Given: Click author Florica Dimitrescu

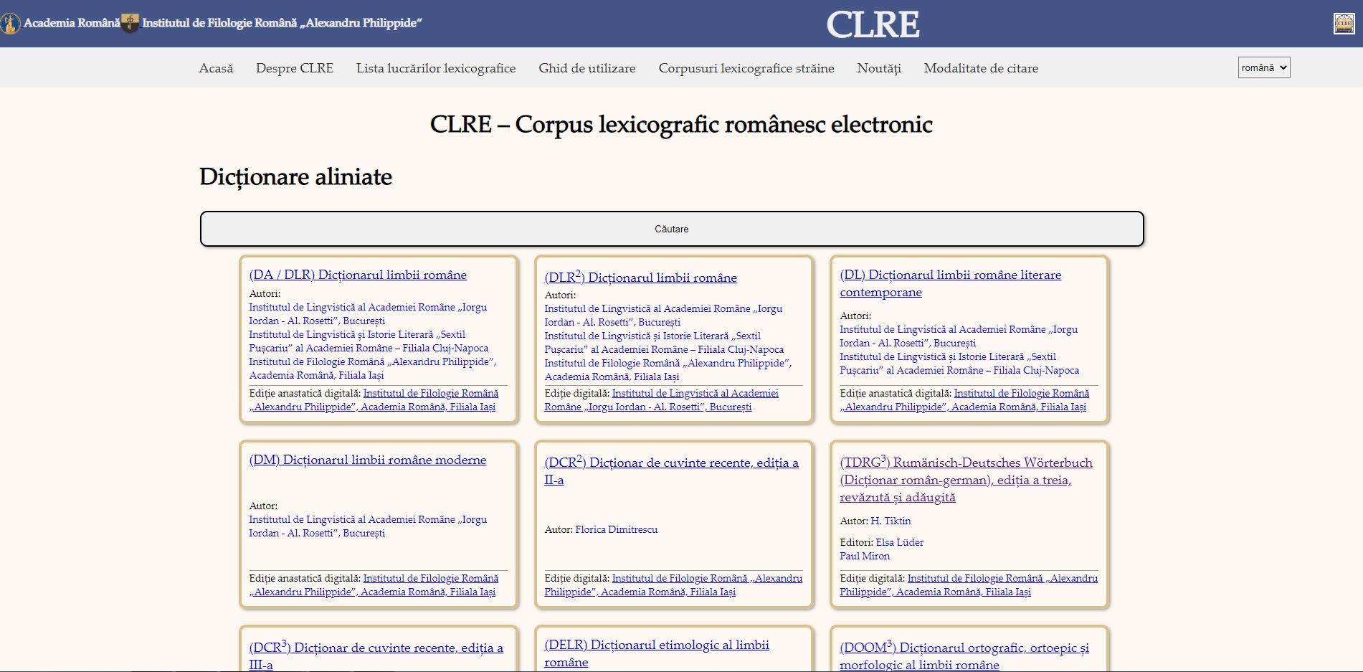Looking at the screenshot, I should (x=616, y=529).
